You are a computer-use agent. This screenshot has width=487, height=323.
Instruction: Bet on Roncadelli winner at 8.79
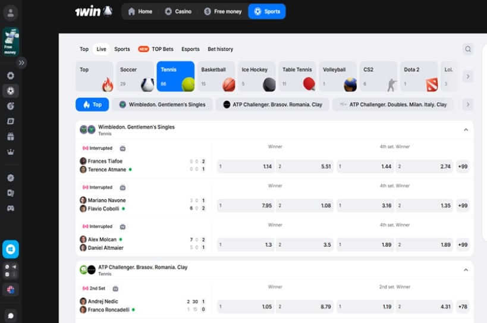pyautogui.click(x=304, y=306)
